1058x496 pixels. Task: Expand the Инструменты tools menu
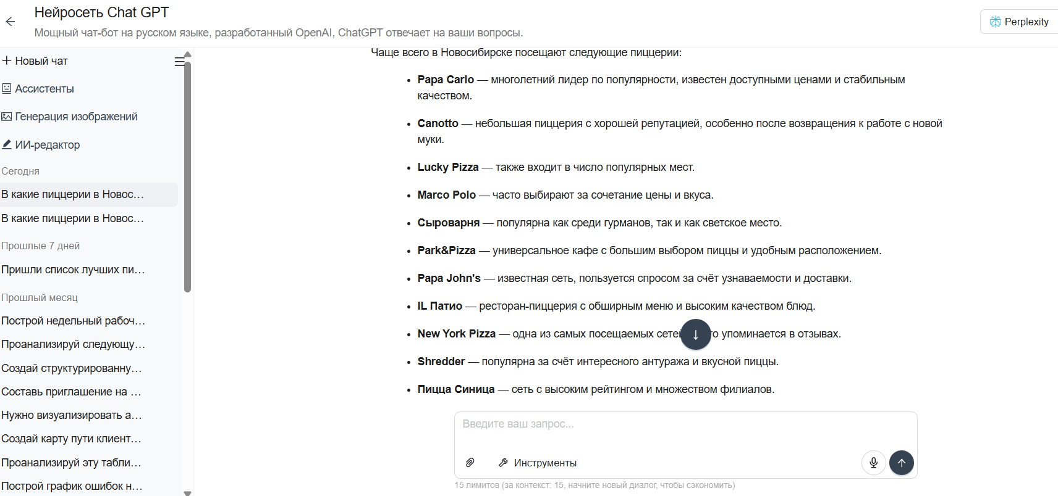click(x=538, y=463)
